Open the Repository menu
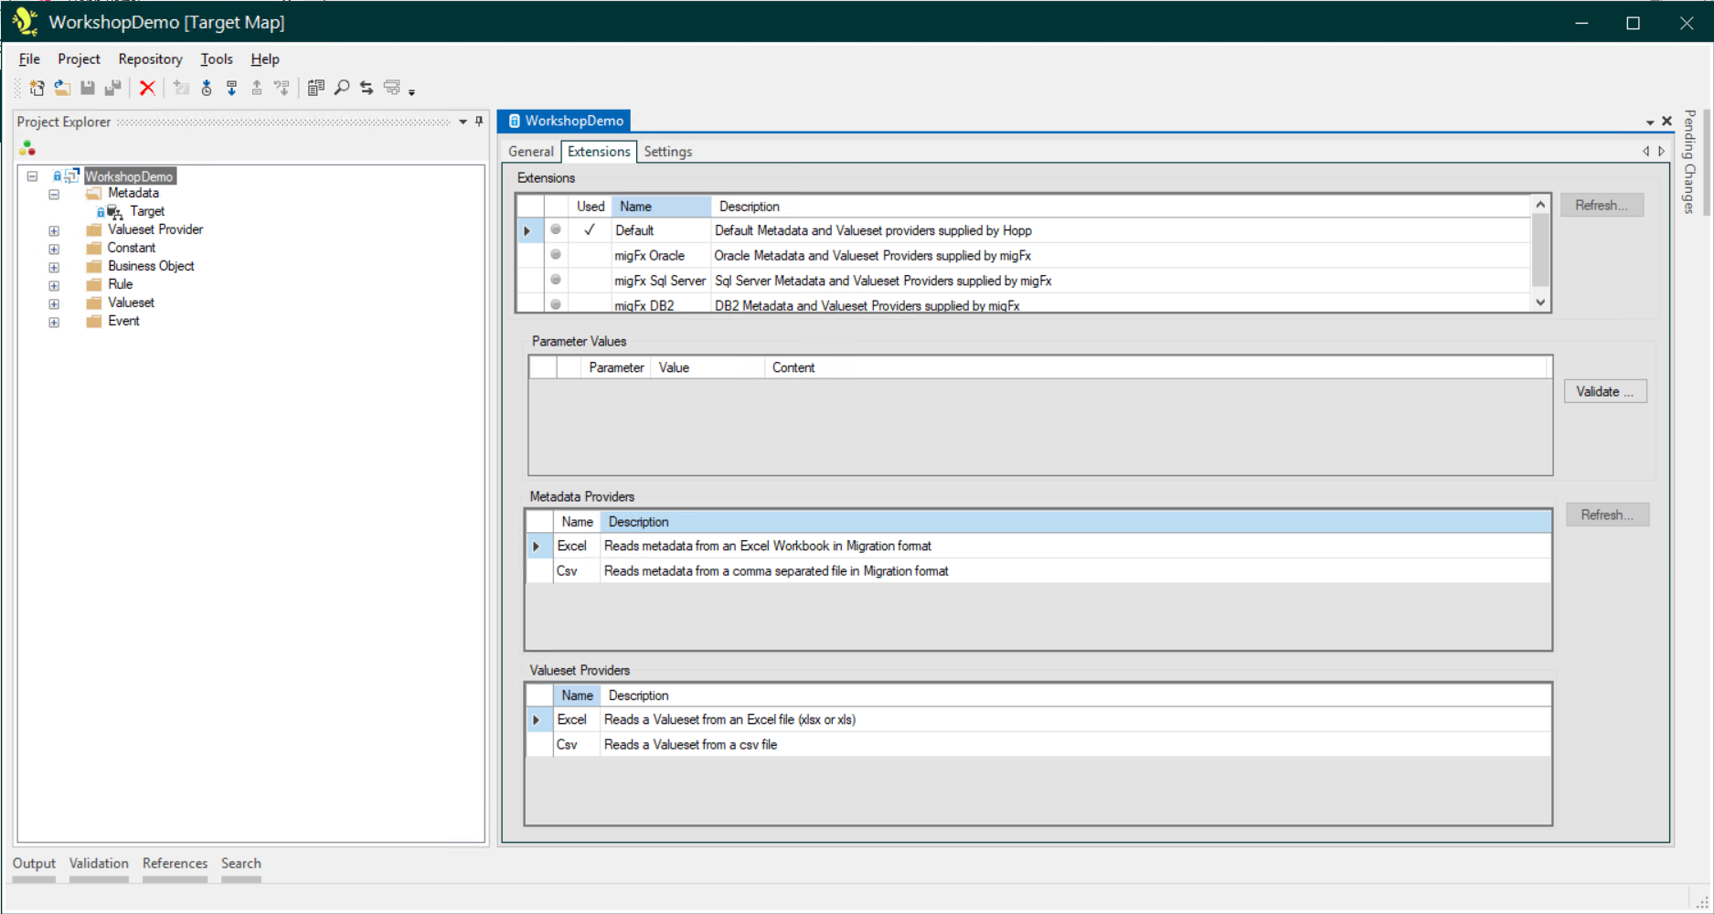The image size is (1714, 914). click(x=150, y=59)
